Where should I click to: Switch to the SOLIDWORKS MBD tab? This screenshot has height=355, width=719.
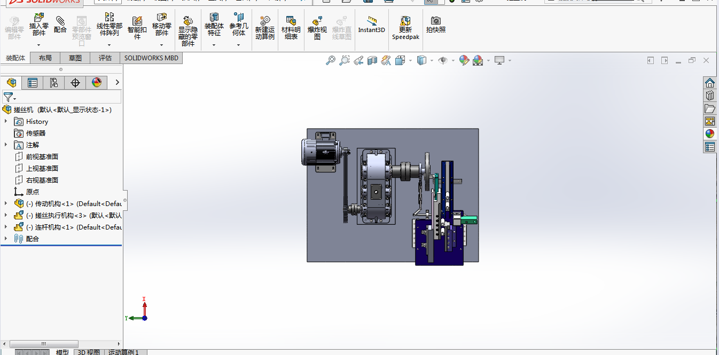(152, 58)
